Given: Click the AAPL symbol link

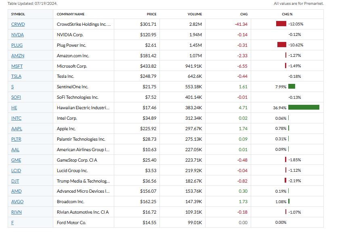Looking at the screenshot, I should [x=17, y=129].
